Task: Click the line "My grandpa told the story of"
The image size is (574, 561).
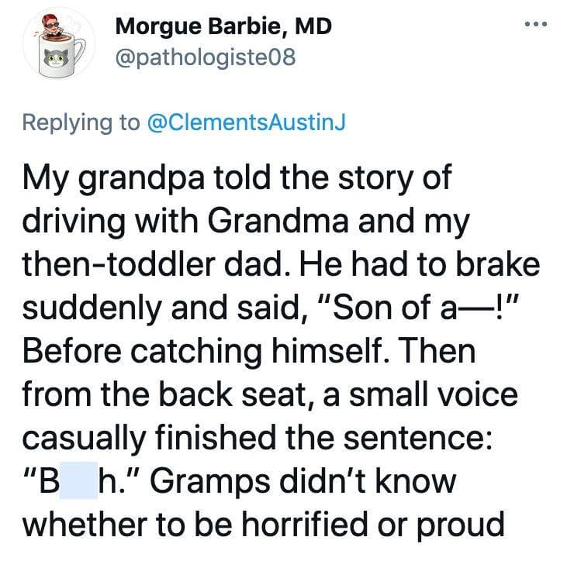Action: [x=237, y=179]
